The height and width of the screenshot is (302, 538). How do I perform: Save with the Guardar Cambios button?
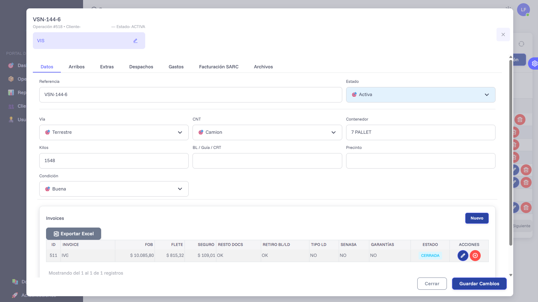pos(479,284)
